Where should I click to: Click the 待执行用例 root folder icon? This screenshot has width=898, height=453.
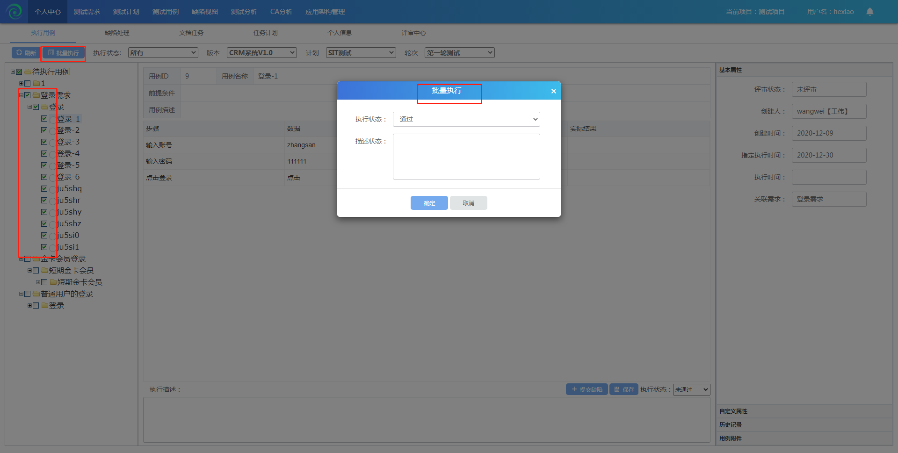[x=28, y=72]
